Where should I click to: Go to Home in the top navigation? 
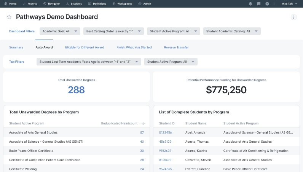coord(10,4)
